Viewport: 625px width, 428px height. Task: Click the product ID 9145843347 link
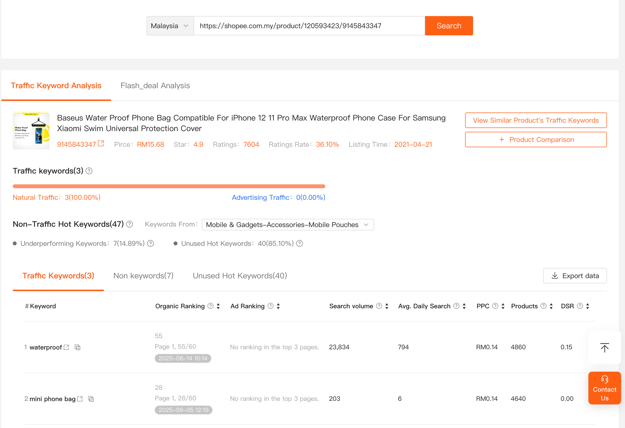[76, 144]
